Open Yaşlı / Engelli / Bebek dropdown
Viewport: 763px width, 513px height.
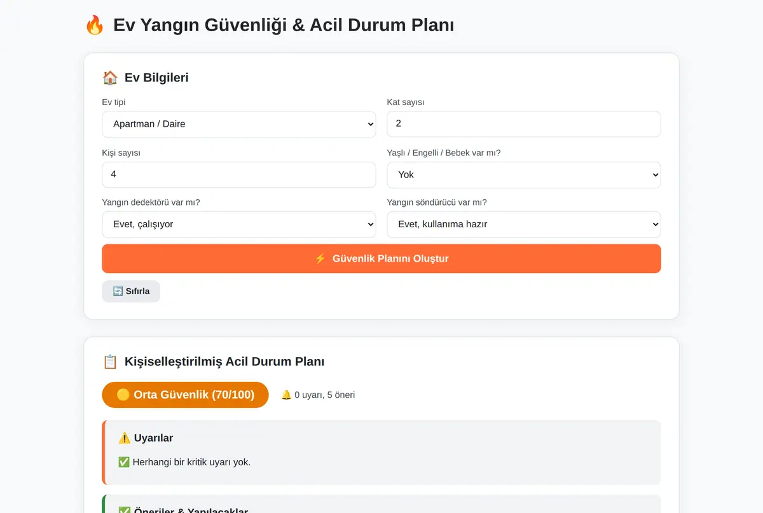(524, 174)
